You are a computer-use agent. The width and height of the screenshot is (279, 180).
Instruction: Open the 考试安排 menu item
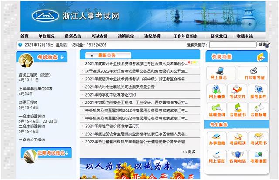tap(99, 36)
